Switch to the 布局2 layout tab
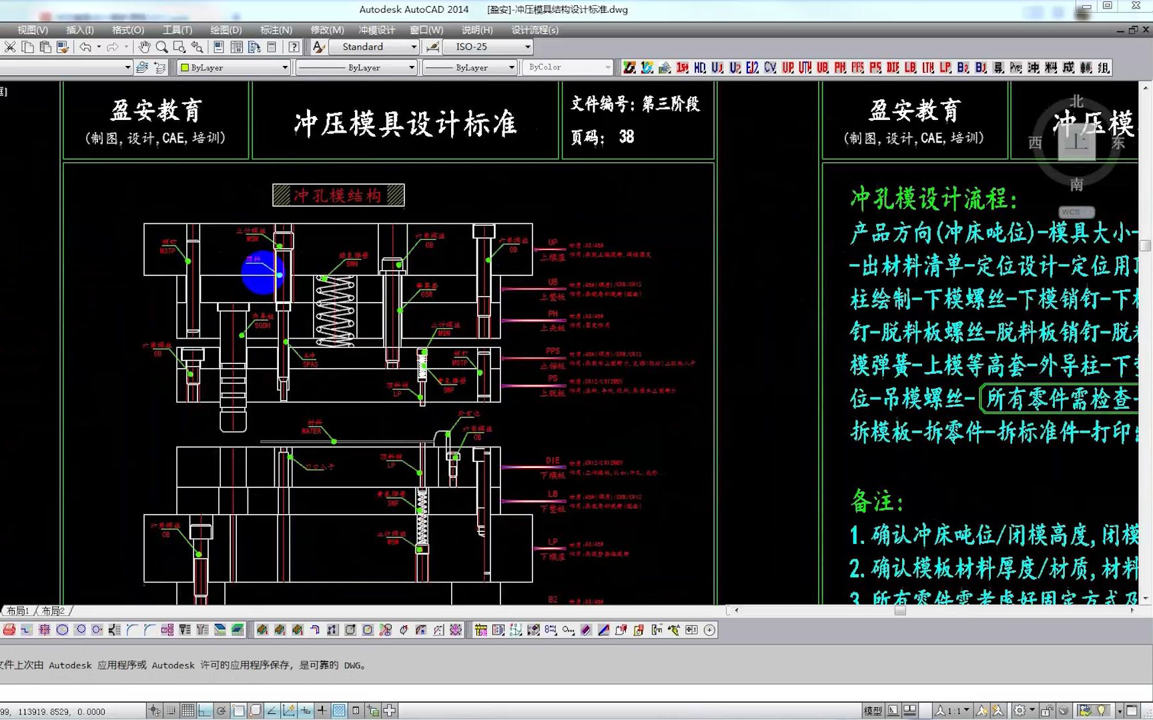Screen dimensions: 1153x720 pyautogui.click(x=53, y=611)
